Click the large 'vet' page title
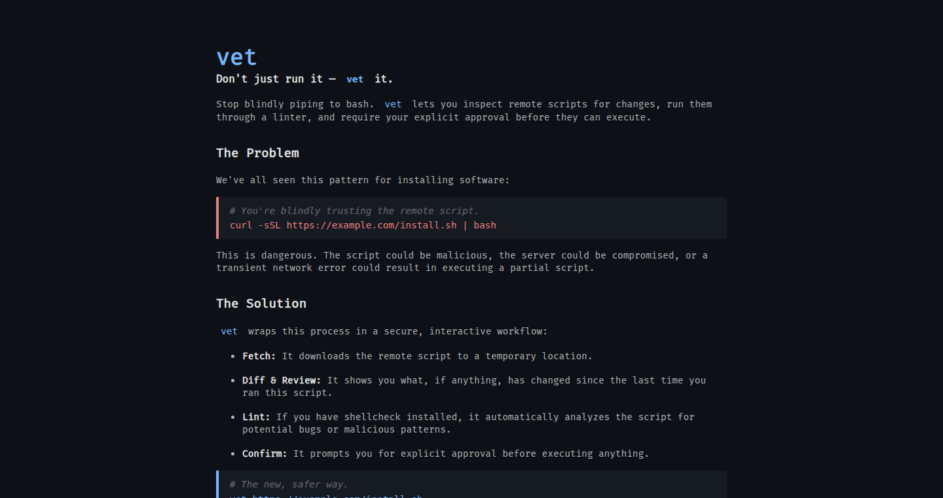The height and width of the screenshot is (498, 943). tap(236, 58)
